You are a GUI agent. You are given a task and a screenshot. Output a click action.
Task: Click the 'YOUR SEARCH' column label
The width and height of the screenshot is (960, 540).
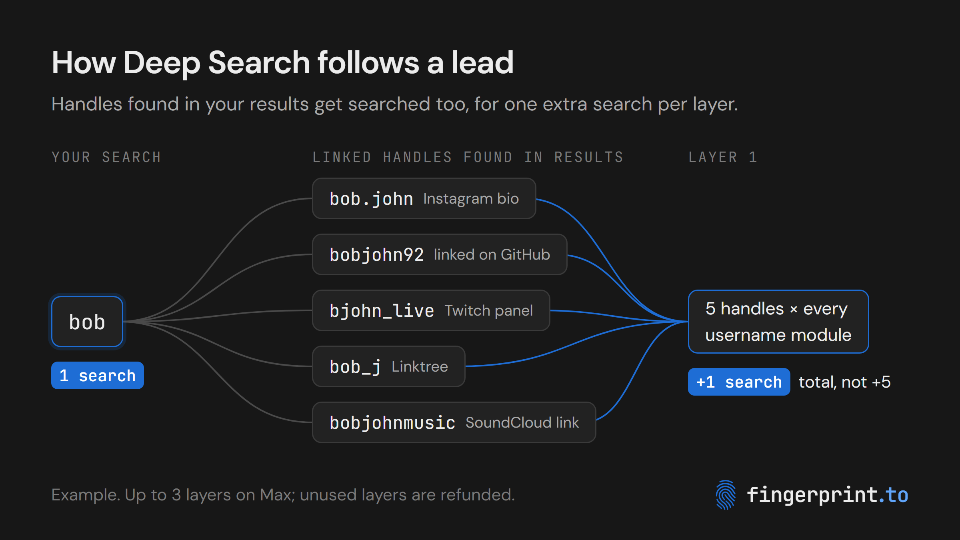tap(106, 157)
